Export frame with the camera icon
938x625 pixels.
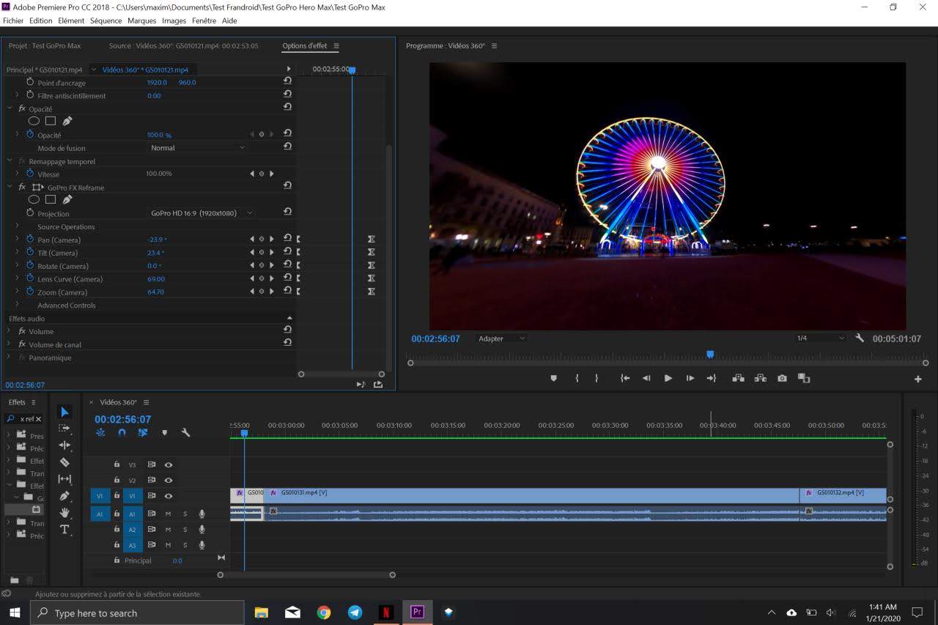click(x=782, y=378)
